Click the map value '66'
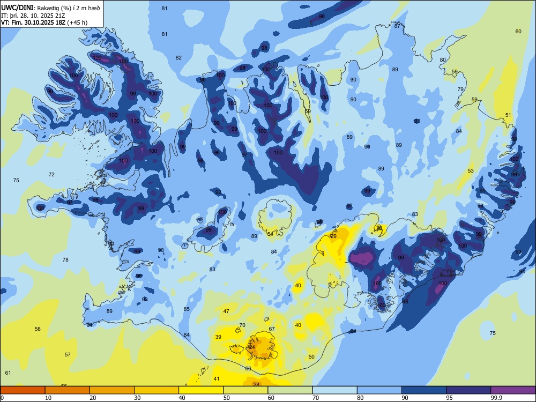 point(248,369)
